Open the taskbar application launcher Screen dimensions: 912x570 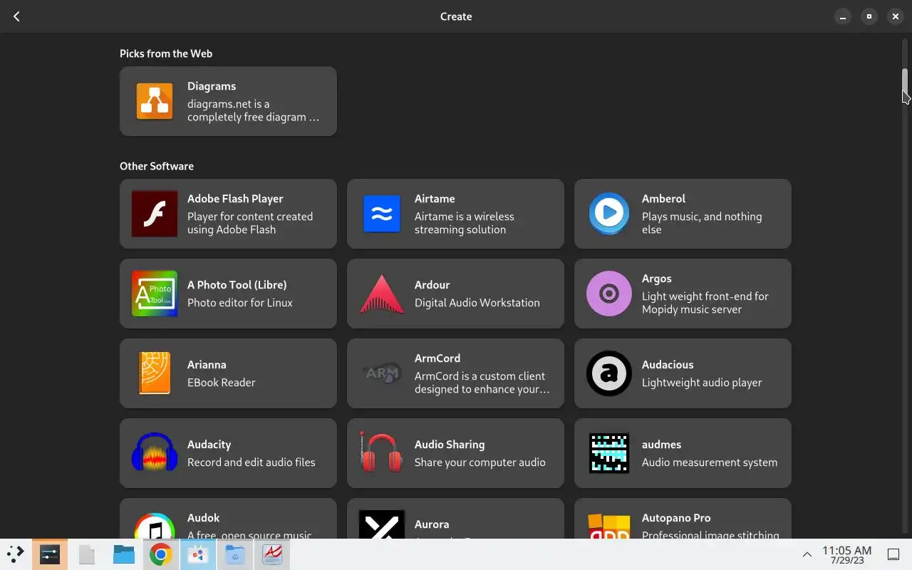pos(15,554)
